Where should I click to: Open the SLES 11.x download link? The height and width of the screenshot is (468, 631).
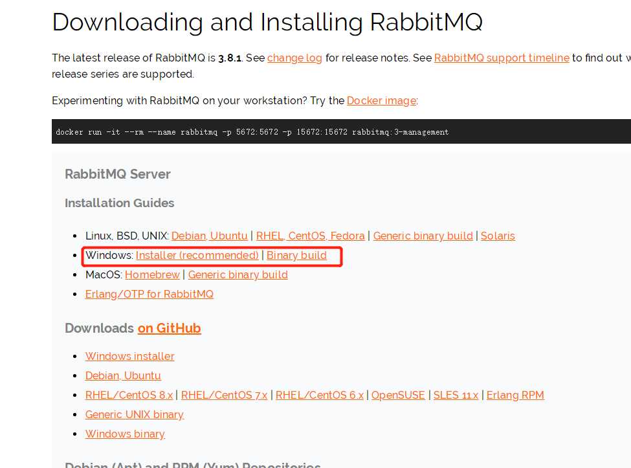[456, 395]
